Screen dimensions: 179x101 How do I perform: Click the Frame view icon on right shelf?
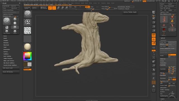coord(154,58)
